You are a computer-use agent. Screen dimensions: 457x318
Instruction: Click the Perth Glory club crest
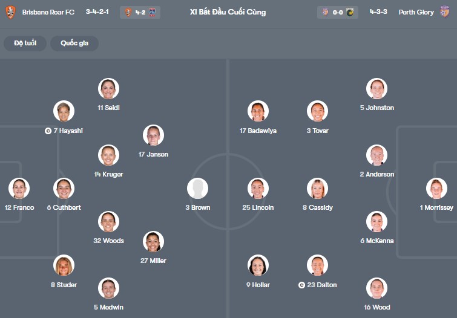click(445, 12)
